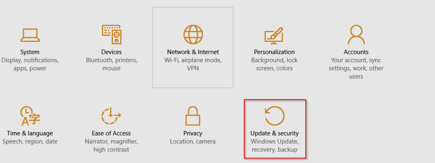Click the Accounts person icon
This screenshot has width=435, height=163.
coord(356,35)
